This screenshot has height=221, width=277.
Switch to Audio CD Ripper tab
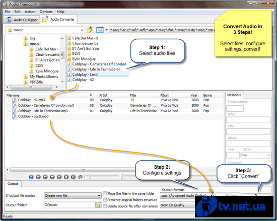coord(21,20)
